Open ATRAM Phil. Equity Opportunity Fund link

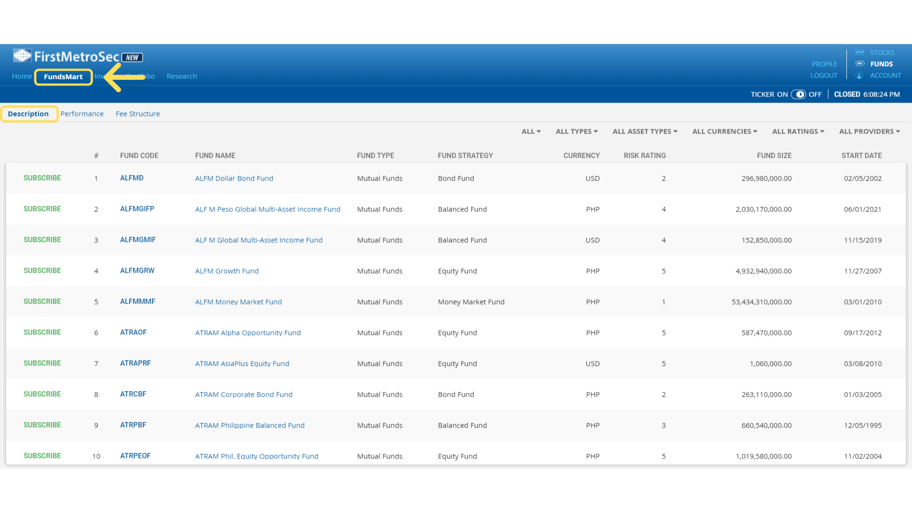[256, 456]
